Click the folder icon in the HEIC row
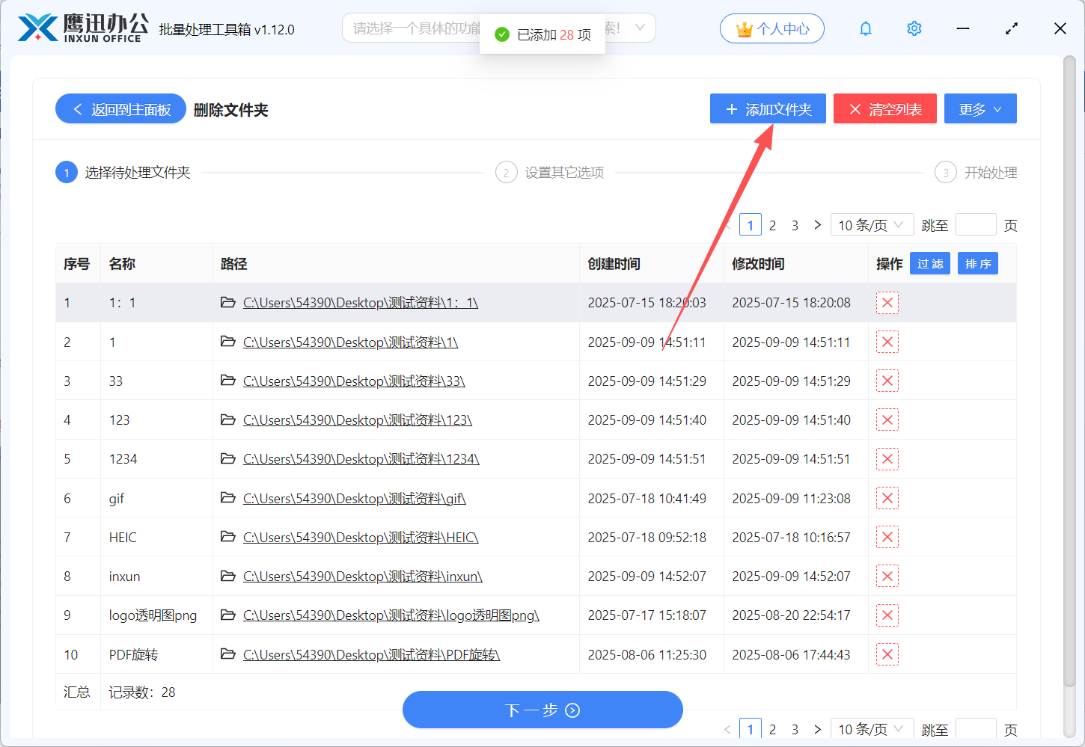Viewport: 1085px width, 747px height. [x=228, y=537]
